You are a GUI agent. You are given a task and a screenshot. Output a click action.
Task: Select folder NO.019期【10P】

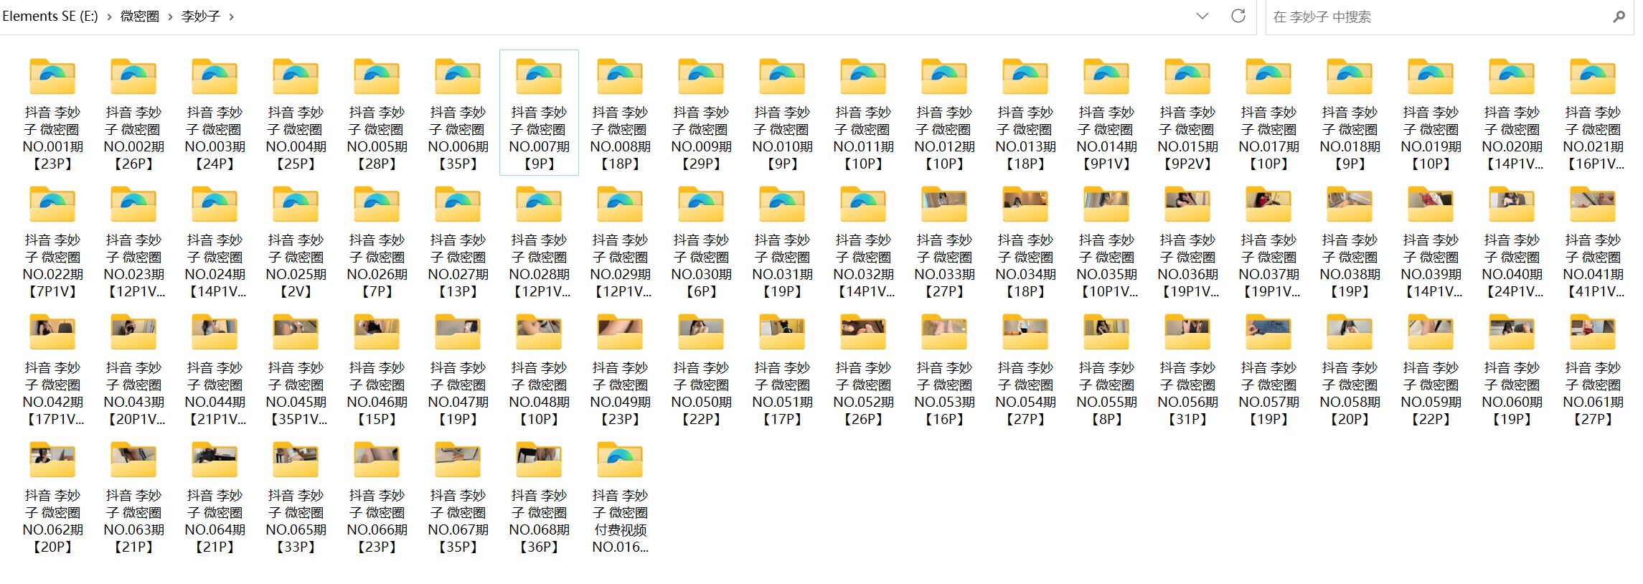1431,113
